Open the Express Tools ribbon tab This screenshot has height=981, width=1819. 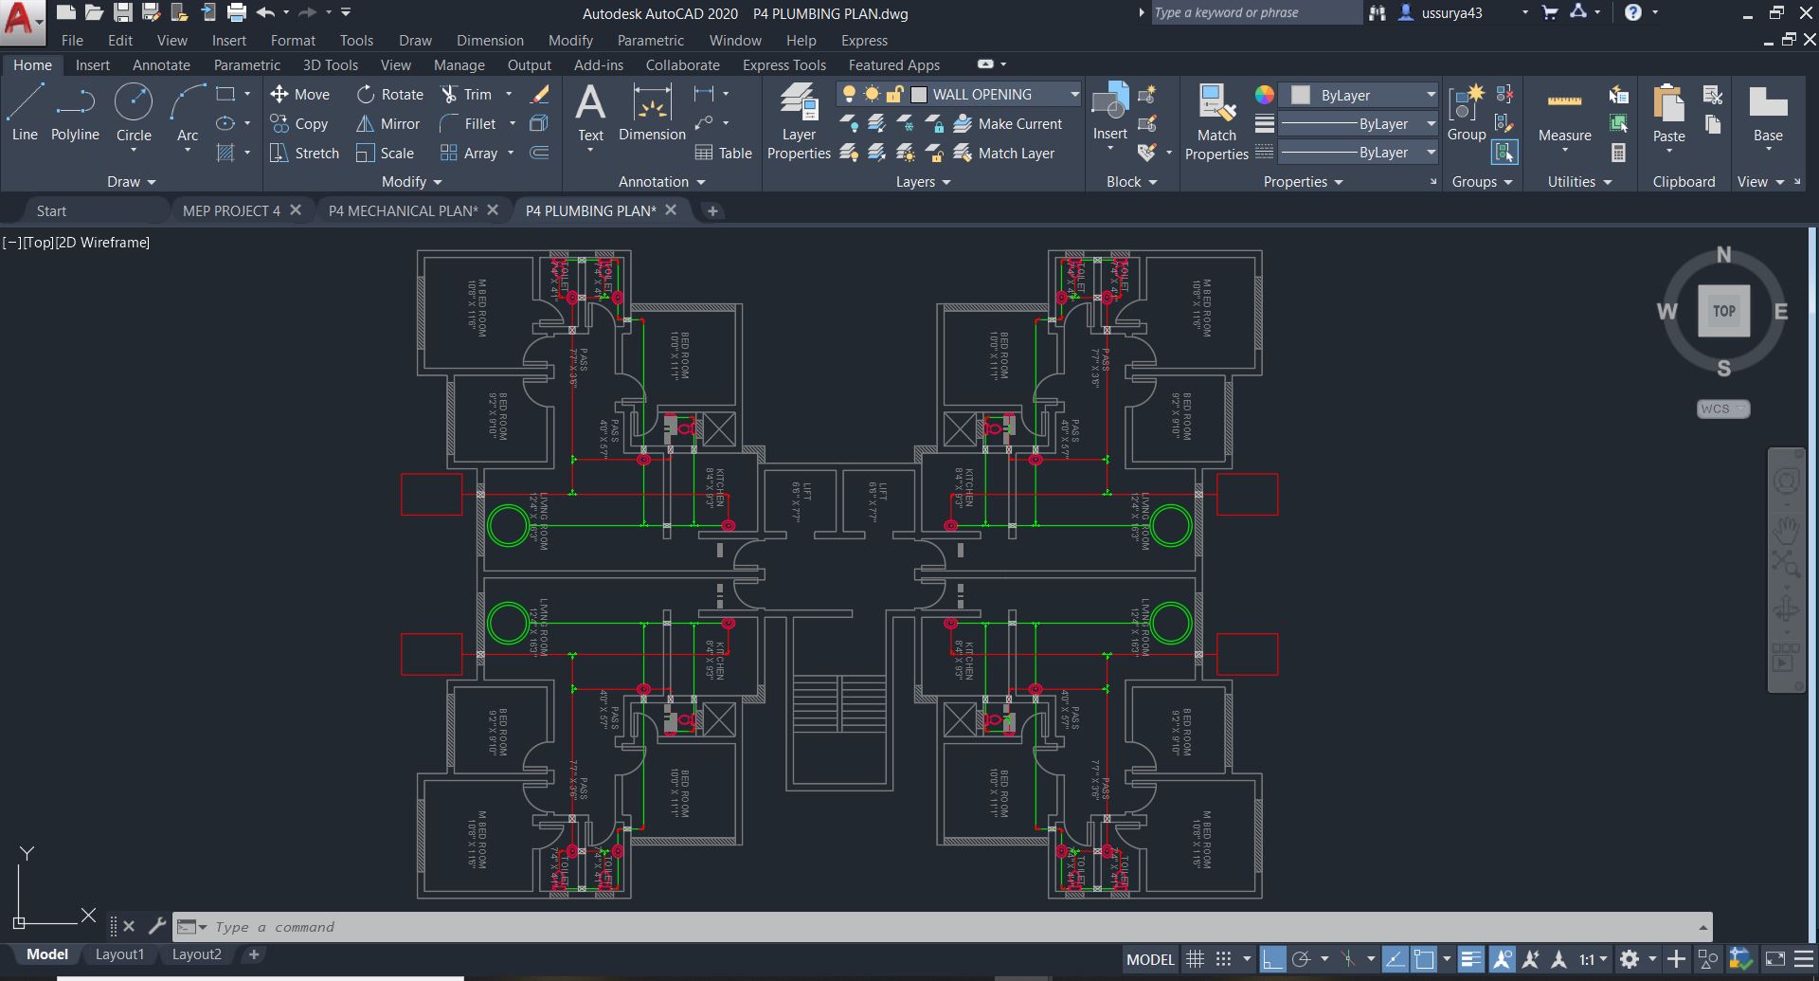coord(784,65)
